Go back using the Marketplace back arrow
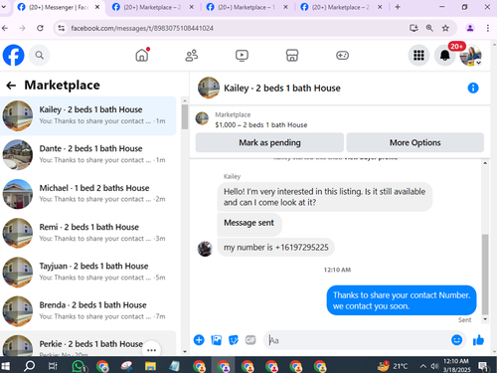The image size is (497, 373). pyautogui.click(x=11, y=86)
